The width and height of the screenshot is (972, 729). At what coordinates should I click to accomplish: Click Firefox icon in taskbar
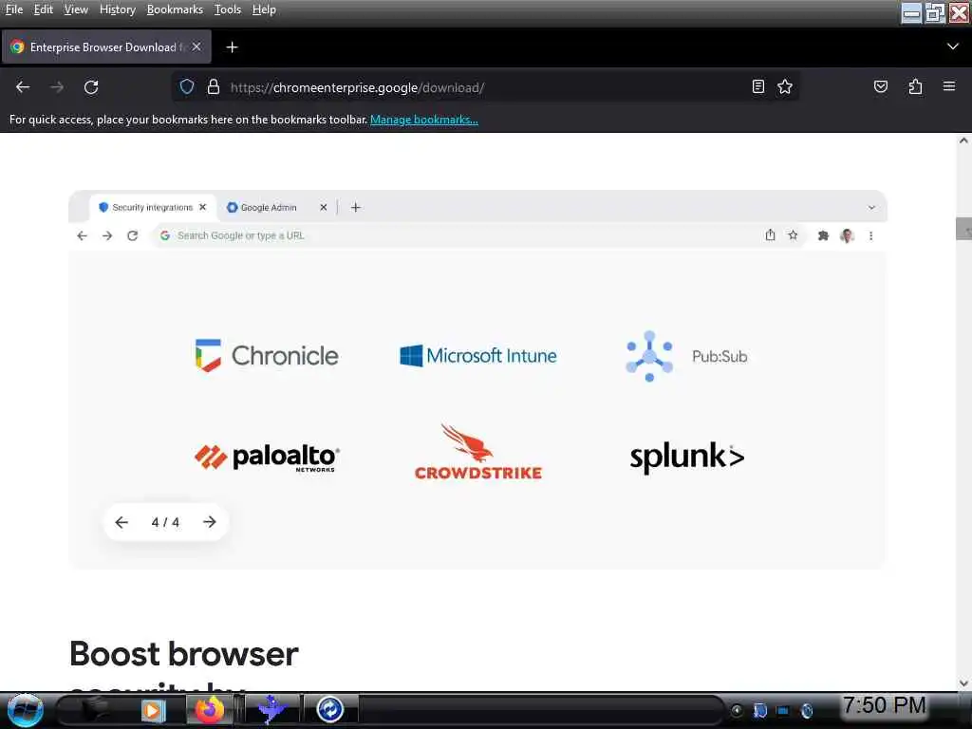click(210, 710)
